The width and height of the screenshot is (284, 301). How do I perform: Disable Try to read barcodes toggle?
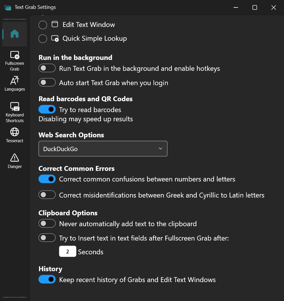(47, 109)
